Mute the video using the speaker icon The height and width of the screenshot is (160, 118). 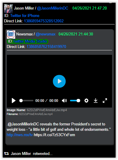coord(64,101)
